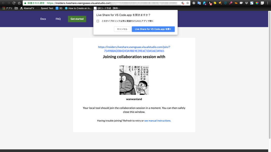Screen dimensions: 271x152
Task: Open the bookmarks folder icon
Action: (16, 8)
